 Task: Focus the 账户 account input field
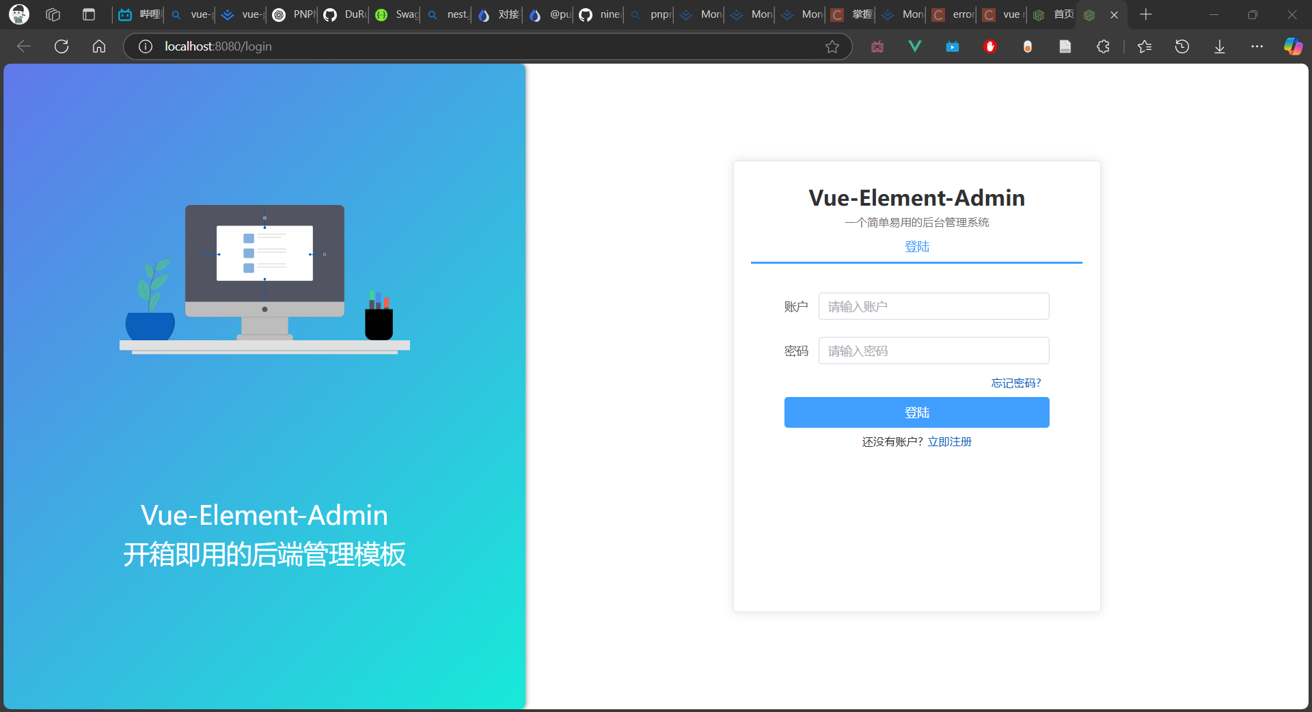click(x=933, y=306)
